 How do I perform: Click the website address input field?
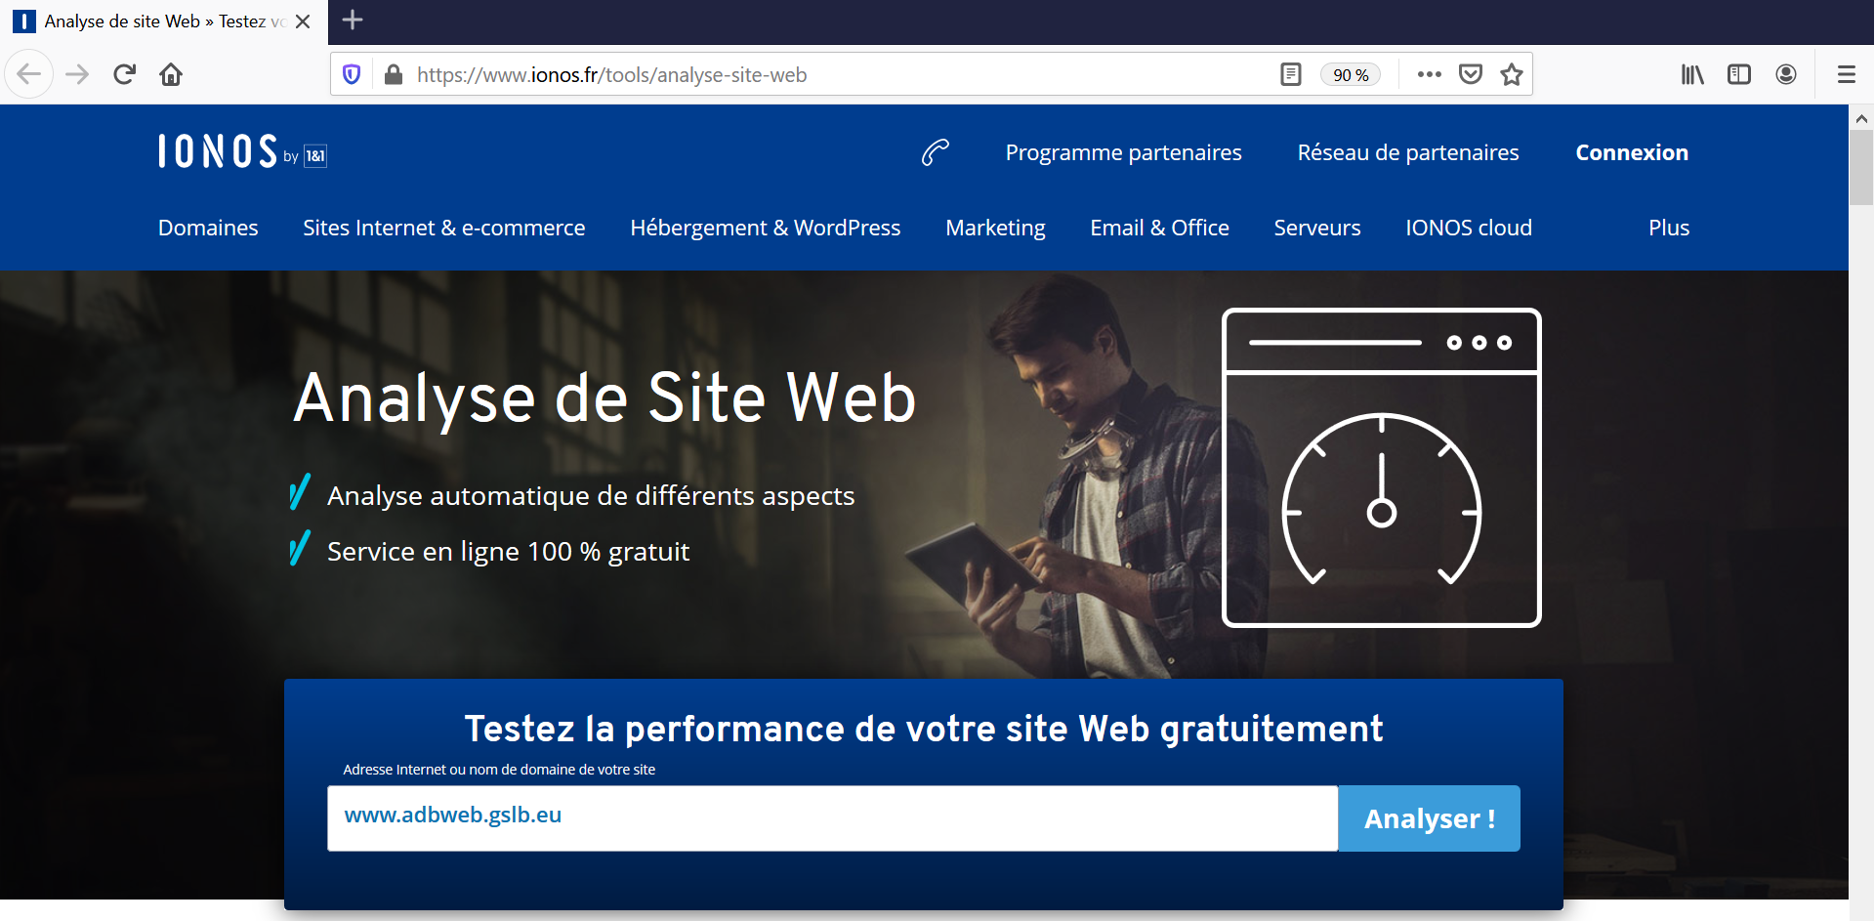[x=832, y=817]
